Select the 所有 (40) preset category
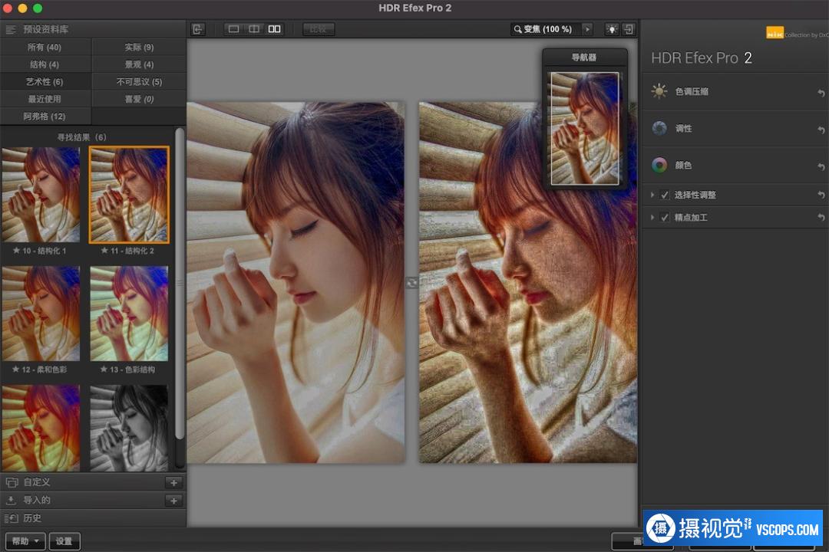Image resolution: width=829 pixels, height=552 pixels. click(45, 47)
